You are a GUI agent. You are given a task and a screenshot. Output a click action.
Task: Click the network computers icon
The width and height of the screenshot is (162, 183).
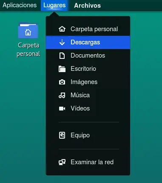(62, 162)
